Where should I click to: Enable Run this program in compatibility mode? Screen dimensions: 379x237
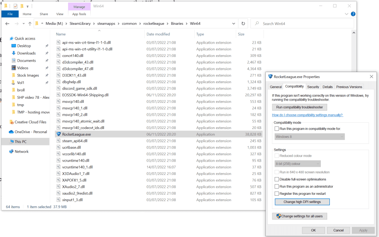[277, 129]
